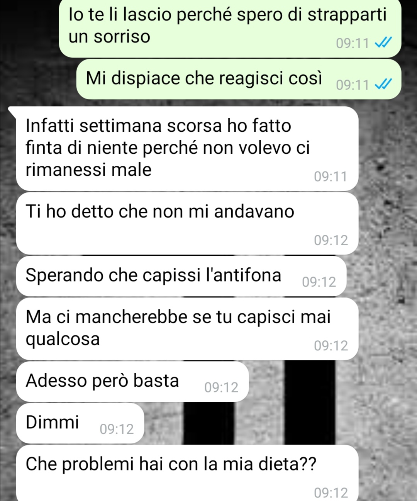Image resolution: width=417 pixels, height=501 pixels.
Task: Tap the message 'Ti ho detto che non mi andavano'
Action: tap(187, 223)
